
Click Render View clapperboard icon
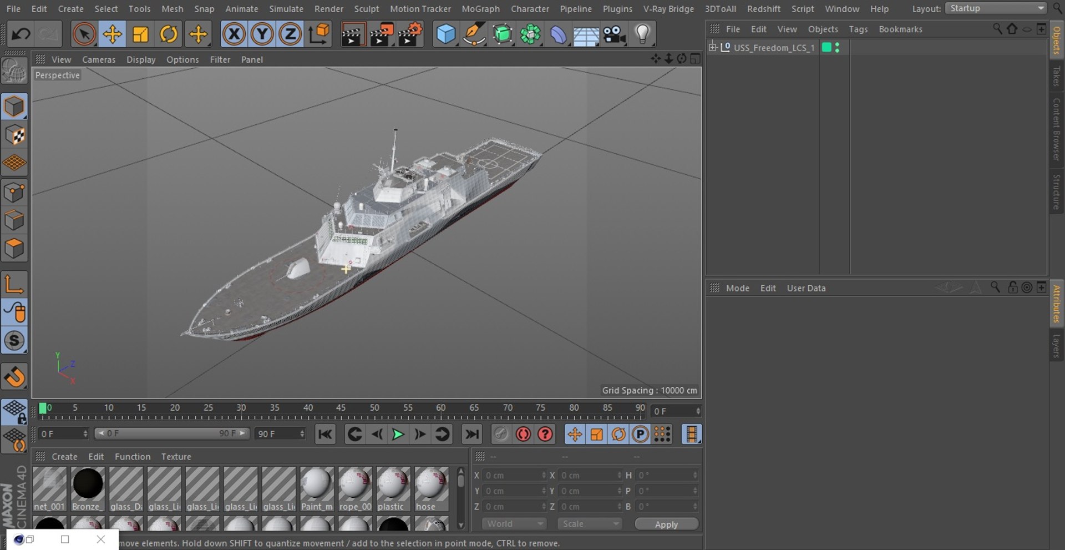[353, 34]
